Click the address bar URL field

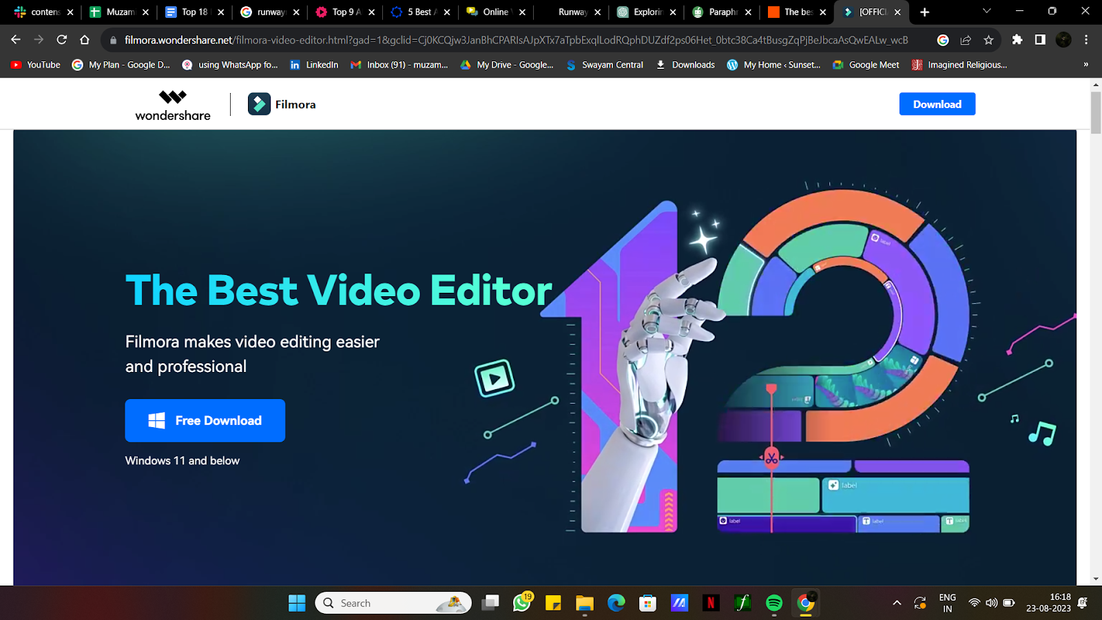click(517, 40)
